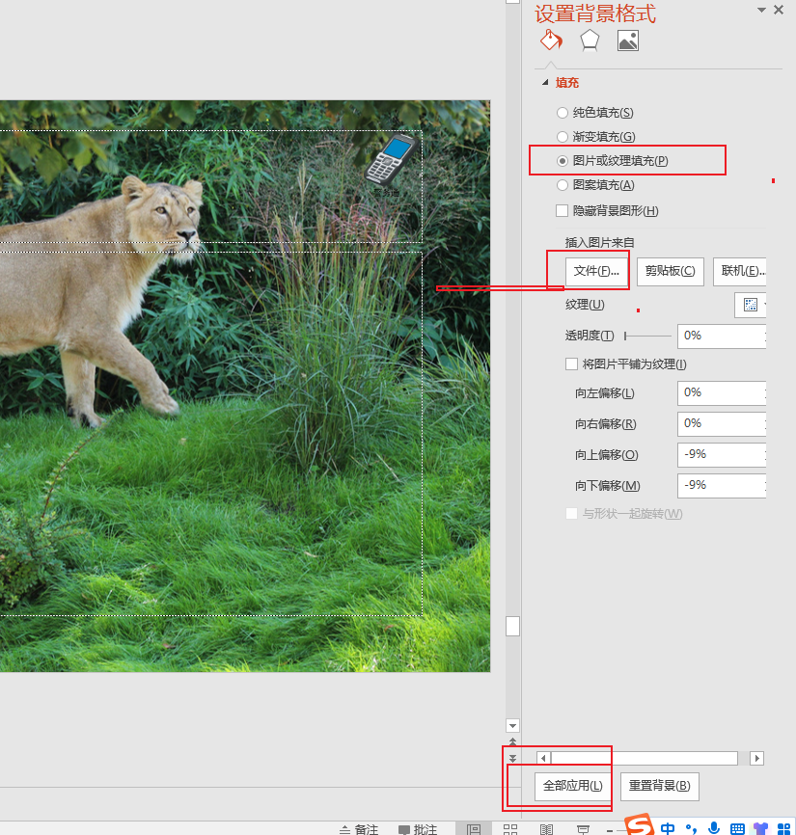Select 纯色填充(S) radio button
The height and width of the screenshot is (835, 796).
pyautogui.click(x=563, y=113)
